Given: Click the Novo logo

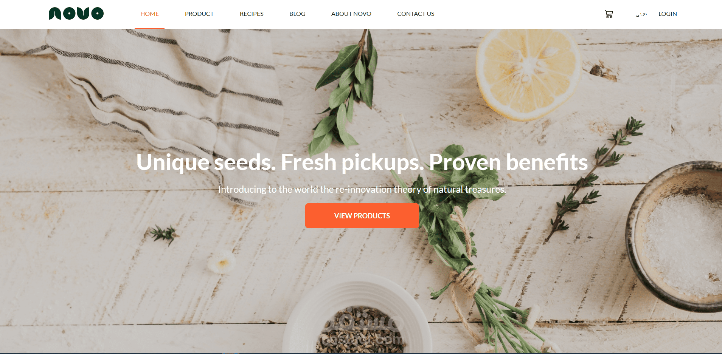Looking at the screenshot, I should (76, 14).
